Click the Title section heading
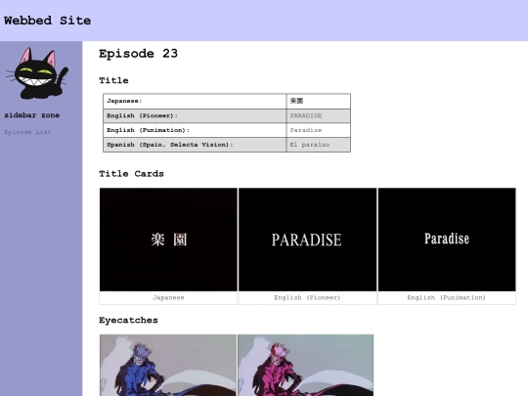 (113, 80)
